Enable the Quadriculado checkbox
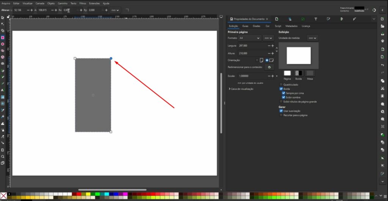 tap(281, 85)
